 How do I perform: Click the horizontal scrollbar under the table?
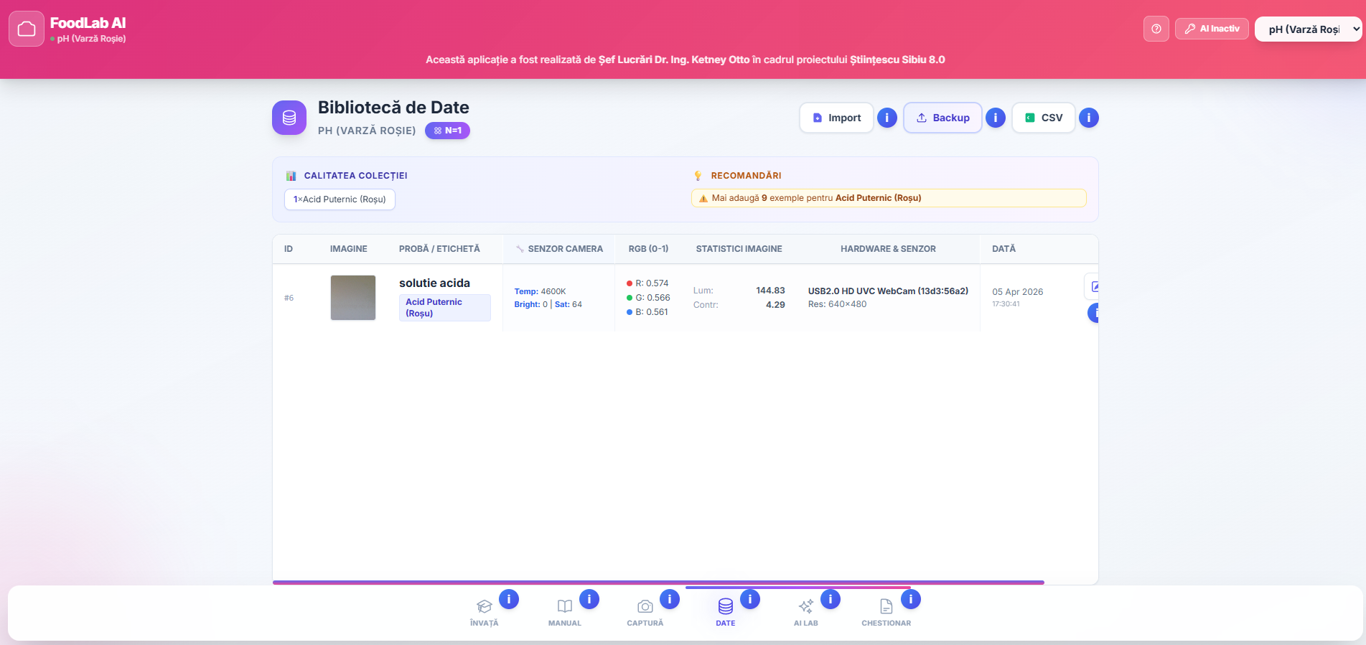click(658, 583)
